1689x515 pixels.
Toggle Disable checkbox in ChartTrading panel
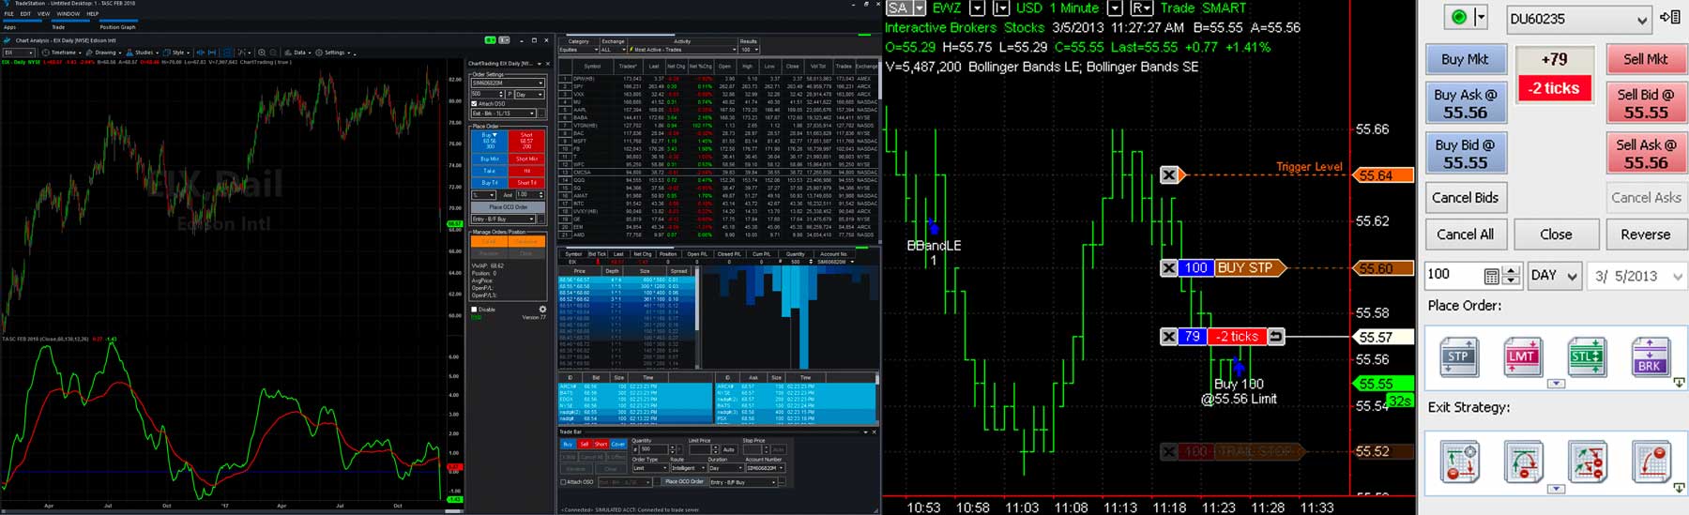click(474, 310)
